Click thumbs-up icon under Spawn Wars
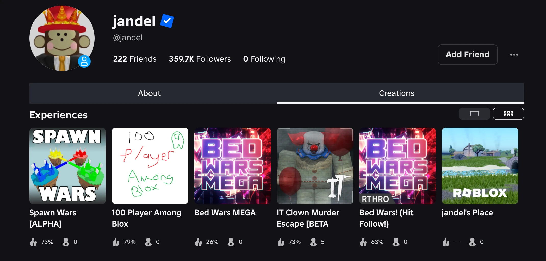 tap(34, 242)
